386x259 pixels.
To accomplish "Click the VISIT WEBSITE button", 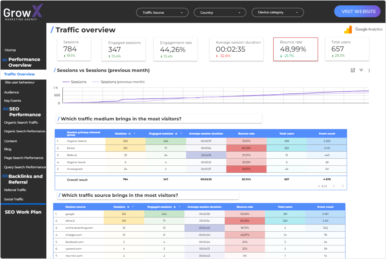I will click(x=357, y=12).
